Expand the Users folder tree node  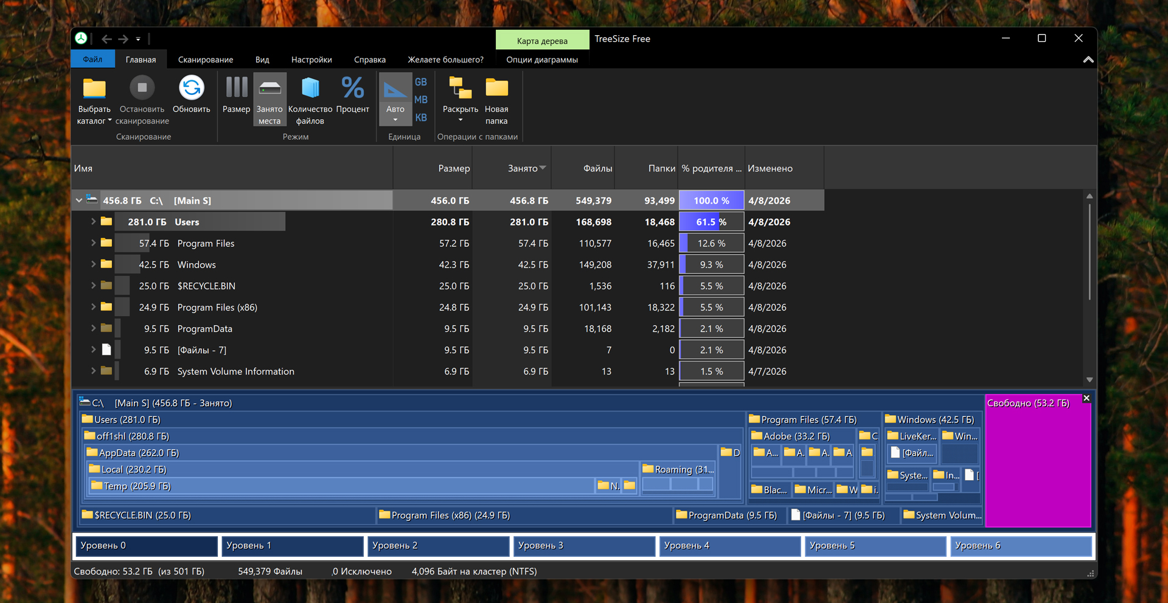click(x=93, y=222)
